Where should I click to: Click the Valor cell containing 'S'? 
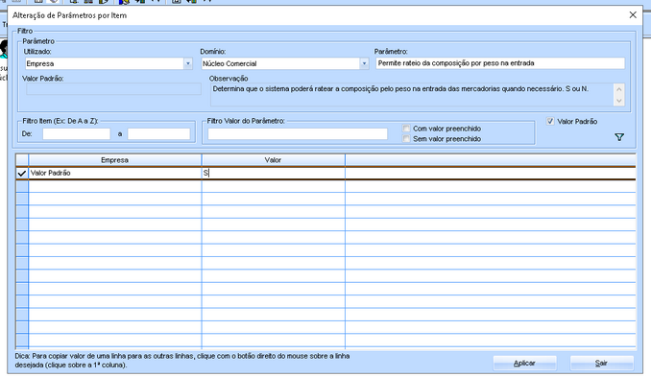274,173
